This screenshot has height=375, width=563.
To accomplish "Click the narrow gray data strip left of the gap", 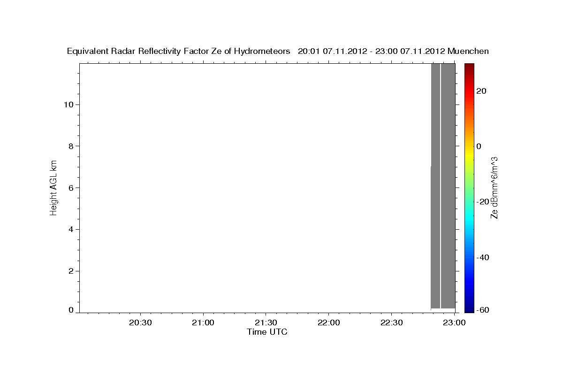I will click(x=435, y=186).
